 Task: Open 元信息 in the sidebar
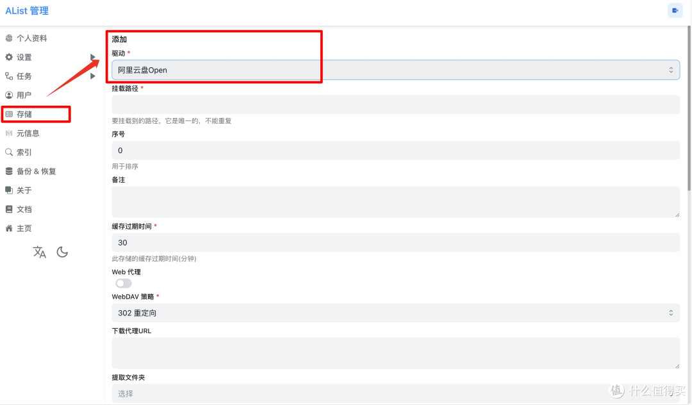pos(28,133)
